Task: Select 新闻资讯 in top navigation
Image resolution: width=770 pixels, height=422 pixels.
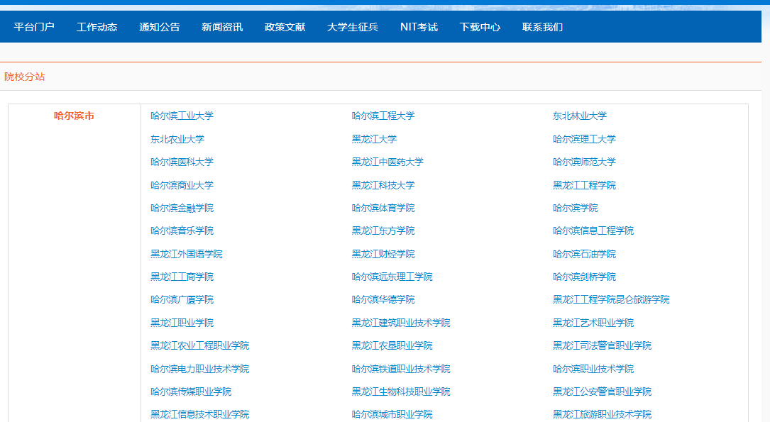Action: tap(222, 27)
